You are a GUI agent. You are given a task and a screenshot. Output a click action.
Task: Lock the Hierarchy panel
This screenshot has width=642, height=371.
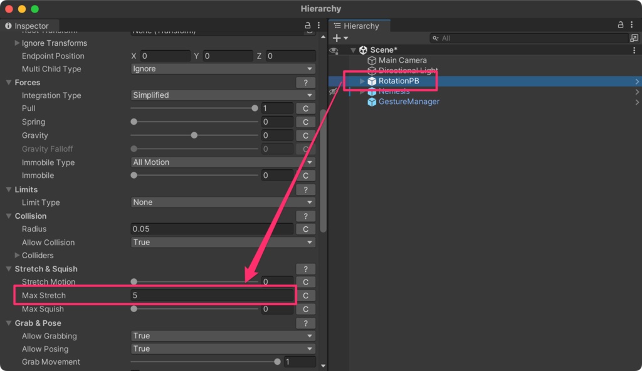click(620, 25)
